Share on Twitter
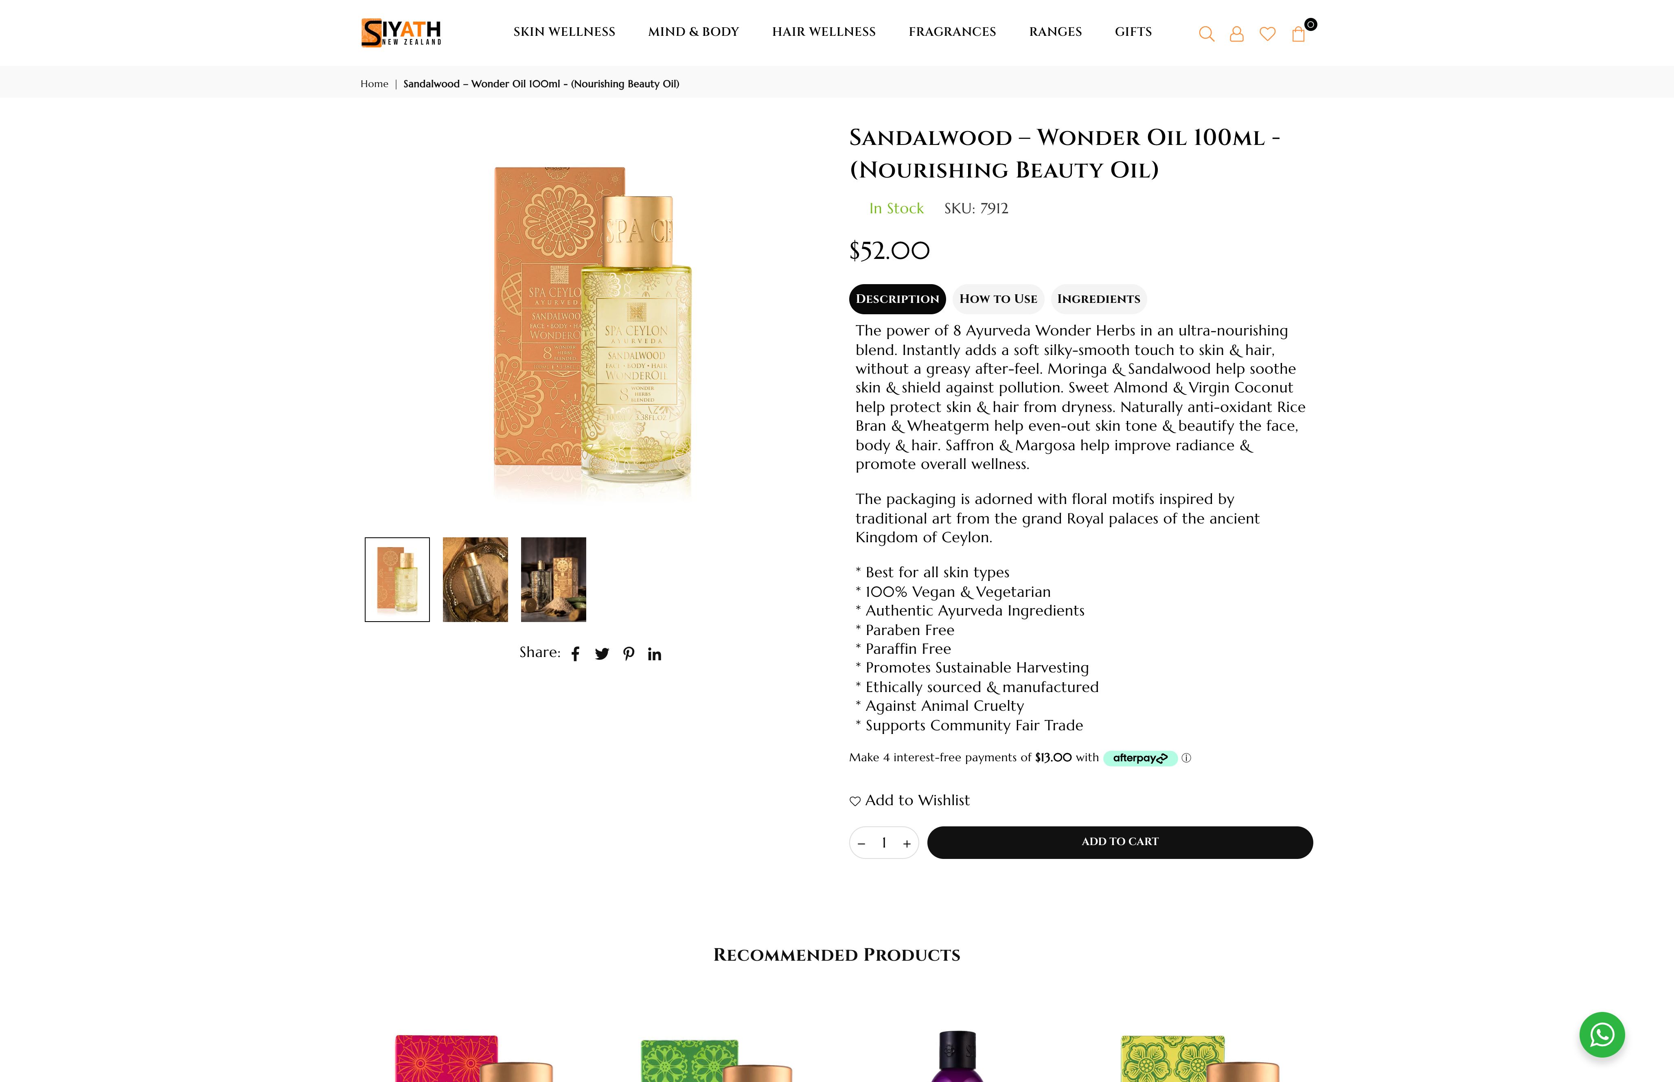The width and height of the screenshot is (1674, 1082). tap(602, 654)
